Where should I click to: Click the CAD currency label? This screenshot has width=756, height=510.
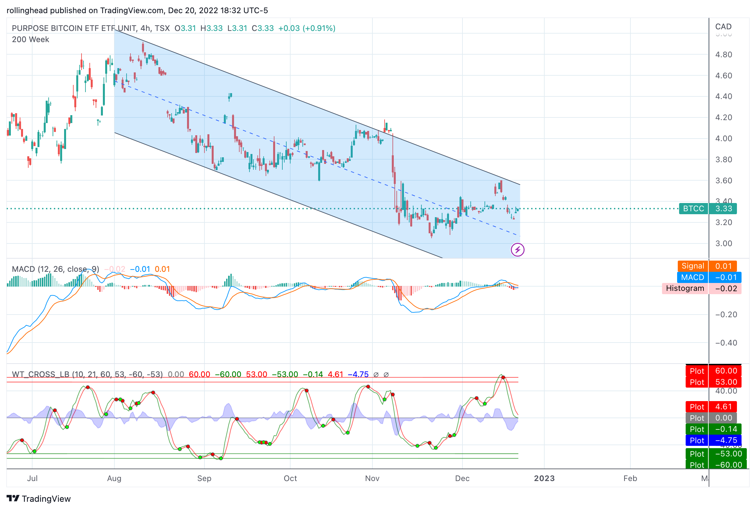click(723, 27)
